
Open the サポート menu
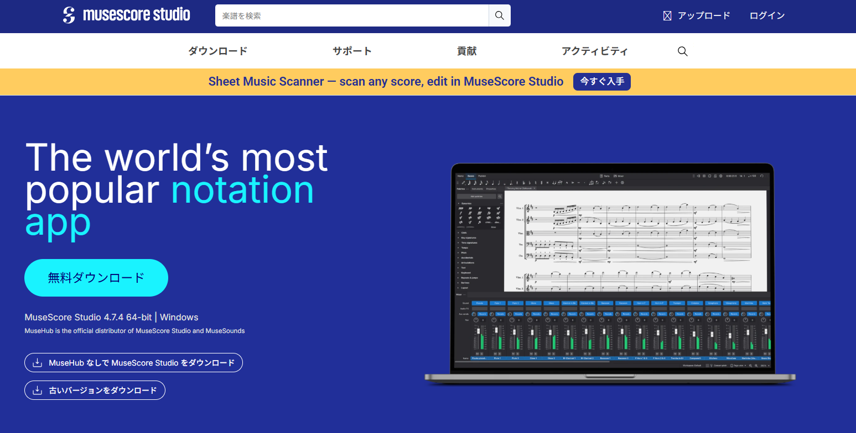(x=352, y=51)
